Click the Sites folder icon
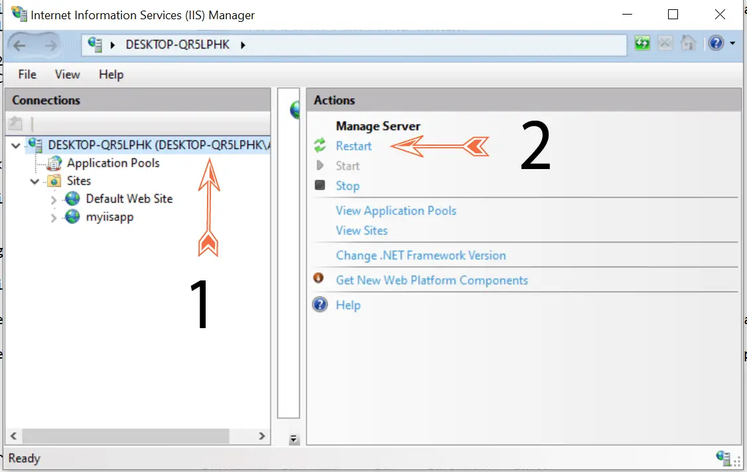Screen dimensions: 747x472 (54, 181)
